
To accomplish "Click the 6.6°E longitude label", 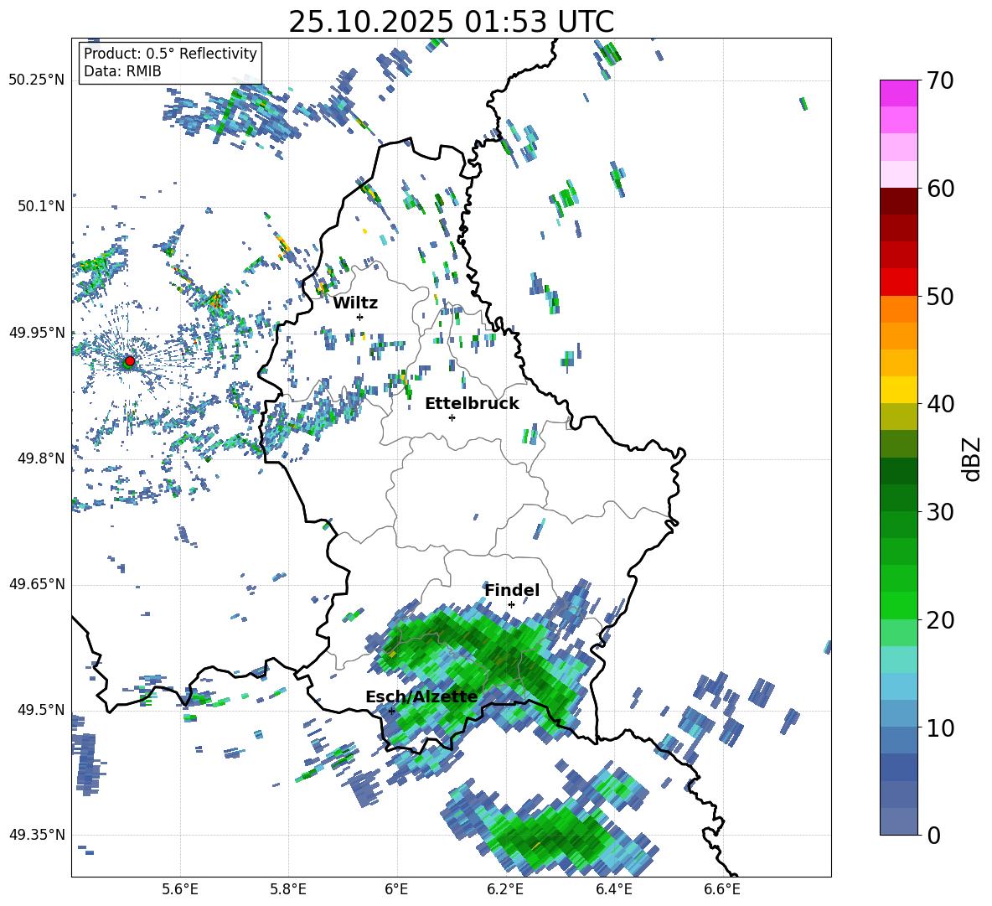I will click(722, 889).
